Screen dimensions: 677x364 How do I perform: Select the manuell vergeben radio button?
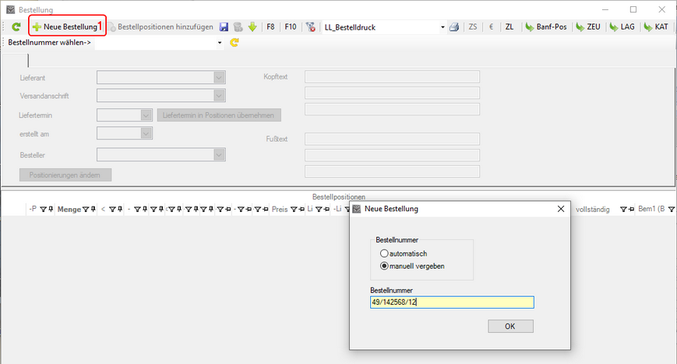click(x=383, y=267)
